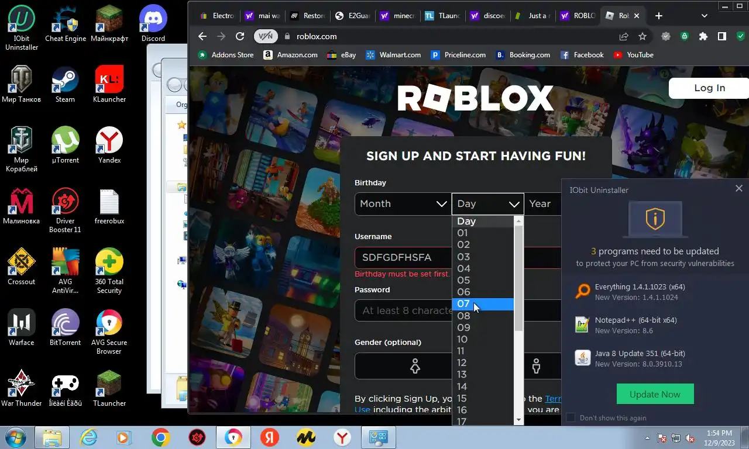
Task: Open the browser extensions puzzle icon
Action: pyautogui.click(x=703, y=36)
